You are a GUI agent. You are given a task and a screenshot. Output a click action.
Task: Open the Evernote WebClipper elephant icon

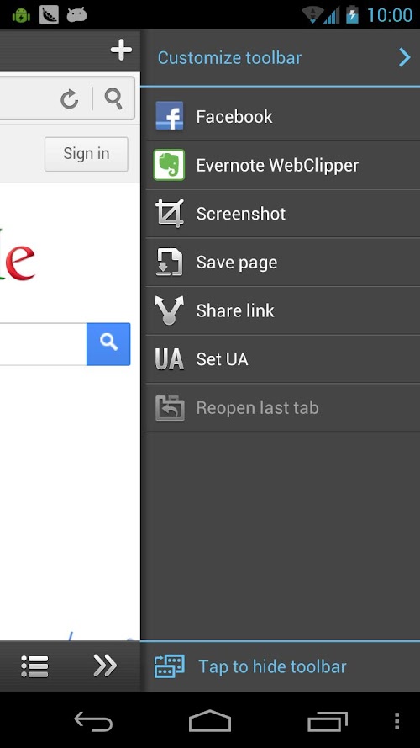[x=169, y=165]
